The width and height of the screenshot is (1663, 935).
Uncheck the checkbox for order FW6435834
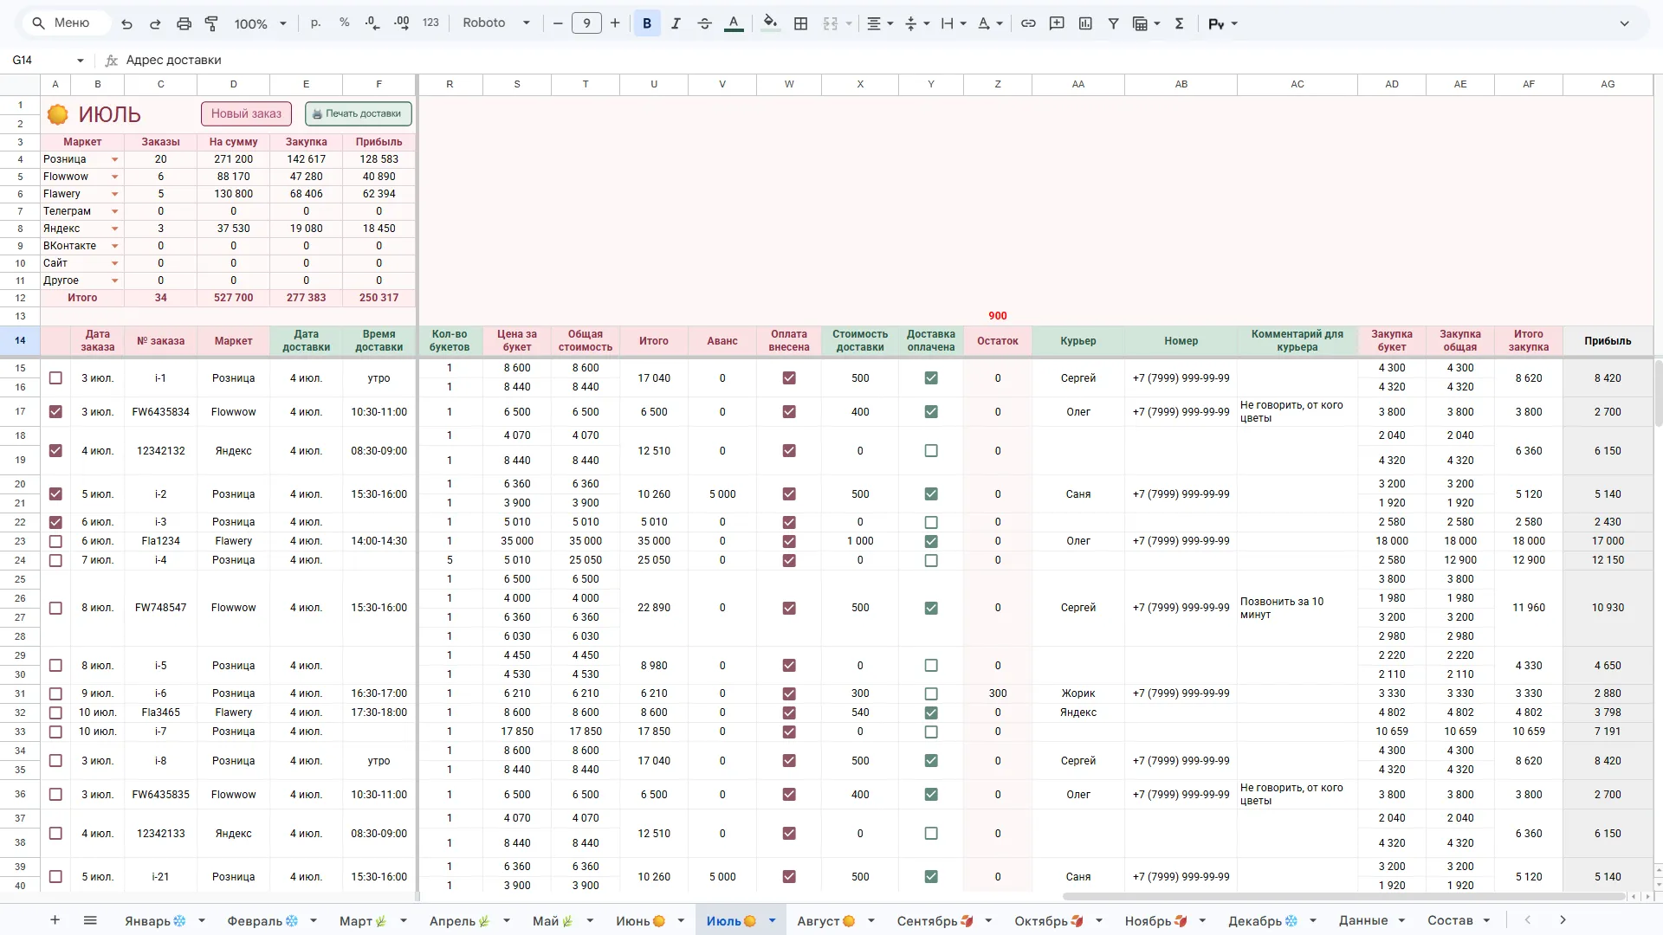click(x=55, y=412)
